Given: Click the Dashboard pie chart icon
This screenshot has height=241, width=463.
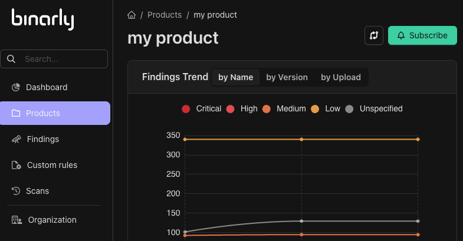Looking at the screenshot, I should point(16,87).
